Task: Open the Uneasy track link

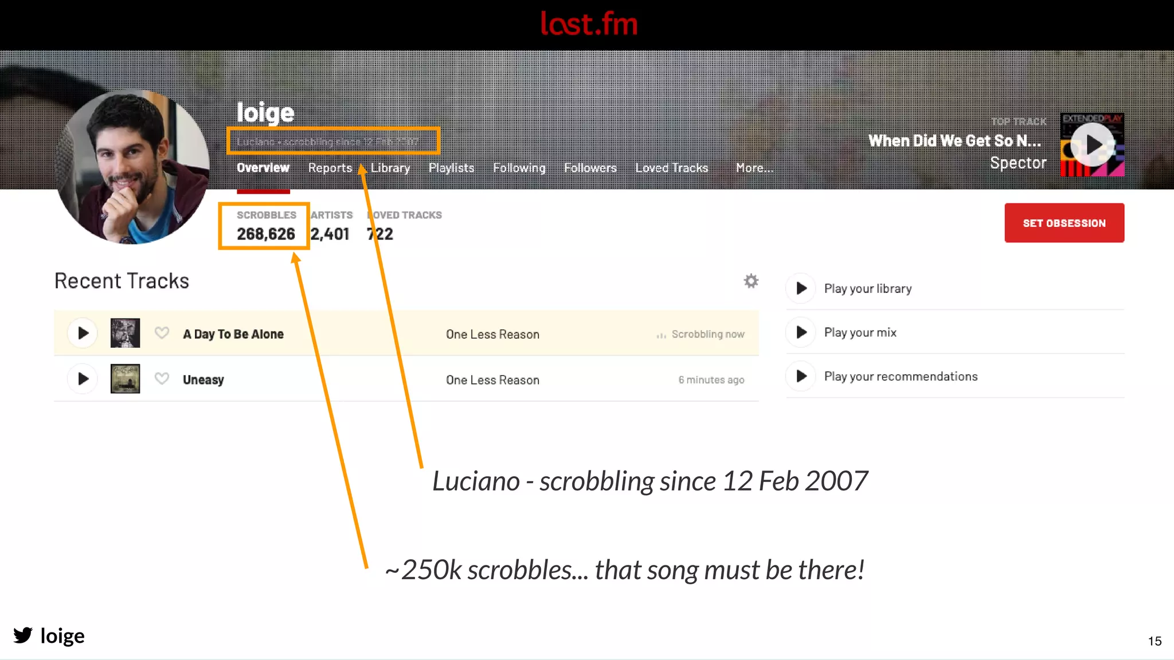Action: tap(204, 380)
